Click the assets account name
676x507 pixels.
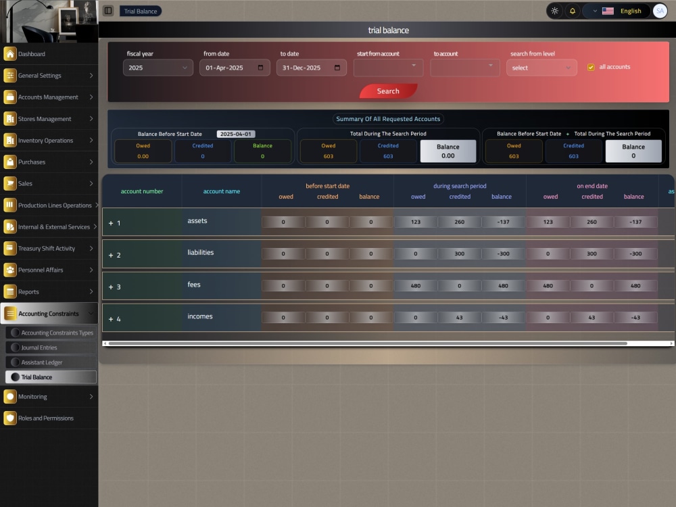[197, 221]
